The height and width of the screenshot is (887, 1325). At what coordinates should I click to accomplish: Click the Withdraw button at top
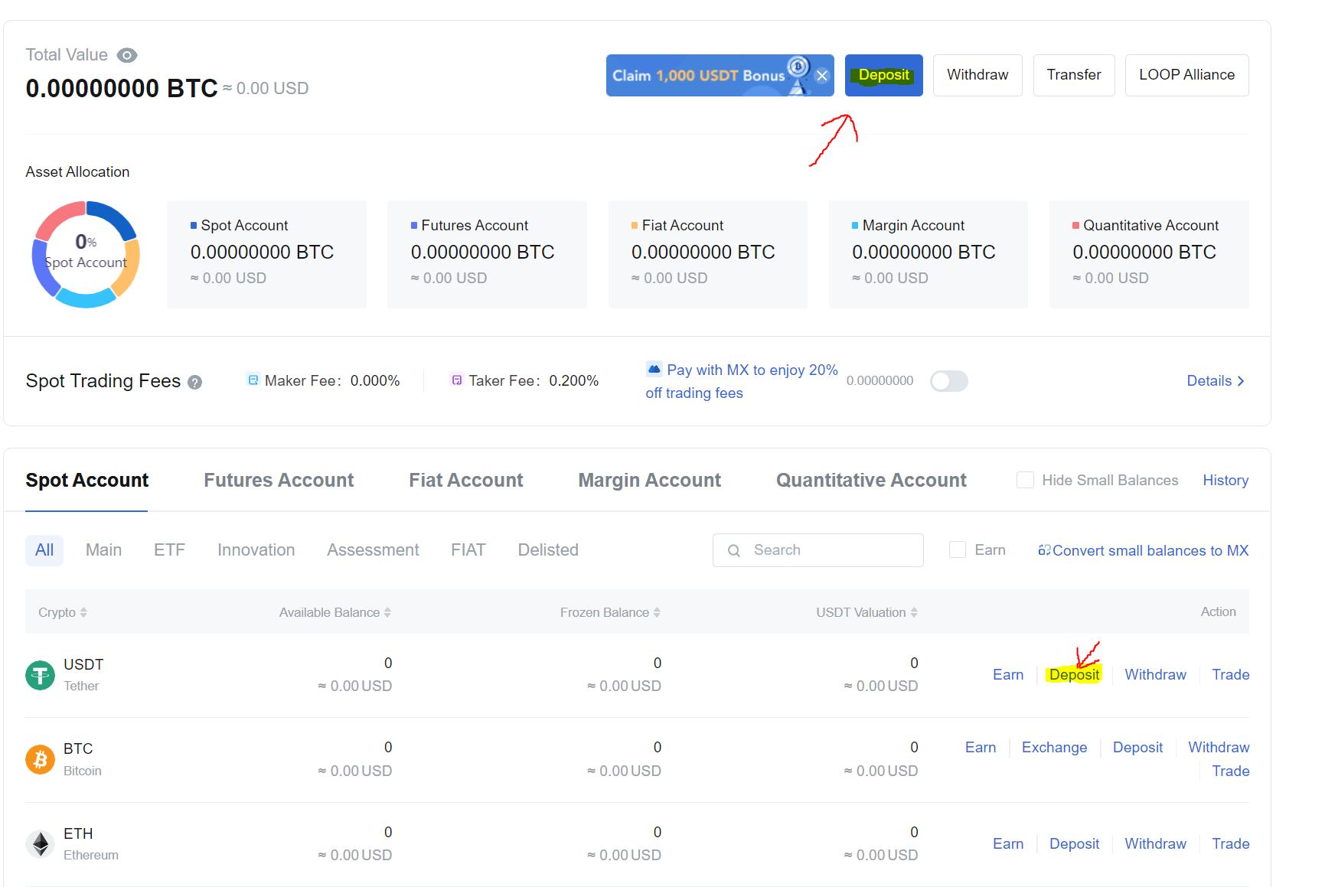[977, 75]
